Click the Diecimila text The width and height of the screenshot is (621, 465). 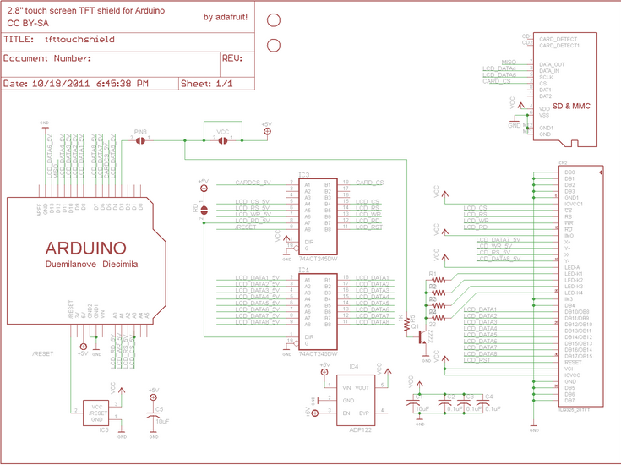pos(120,265)
